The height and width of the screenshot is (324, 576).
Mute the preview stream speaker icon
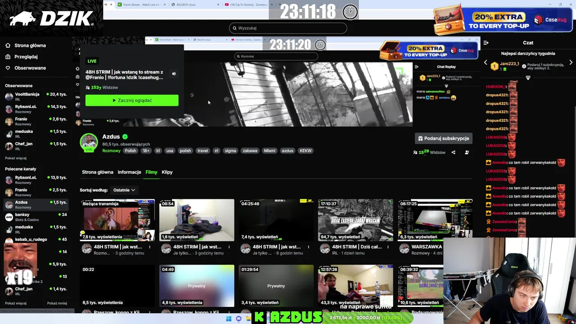click(174, 74)
